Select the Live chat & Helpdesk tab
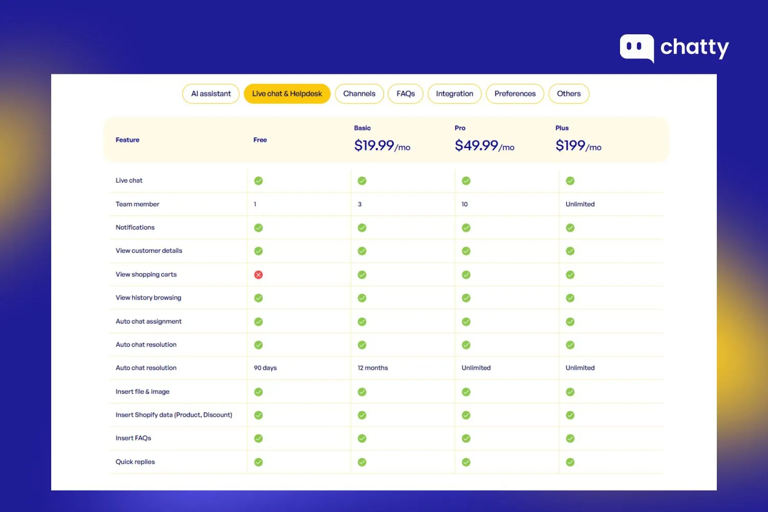 (287, 94)
